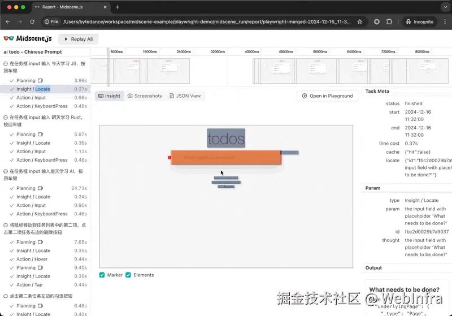452x316 pixels.
Task: Click the Midscene.js logo
Action: 28,38
